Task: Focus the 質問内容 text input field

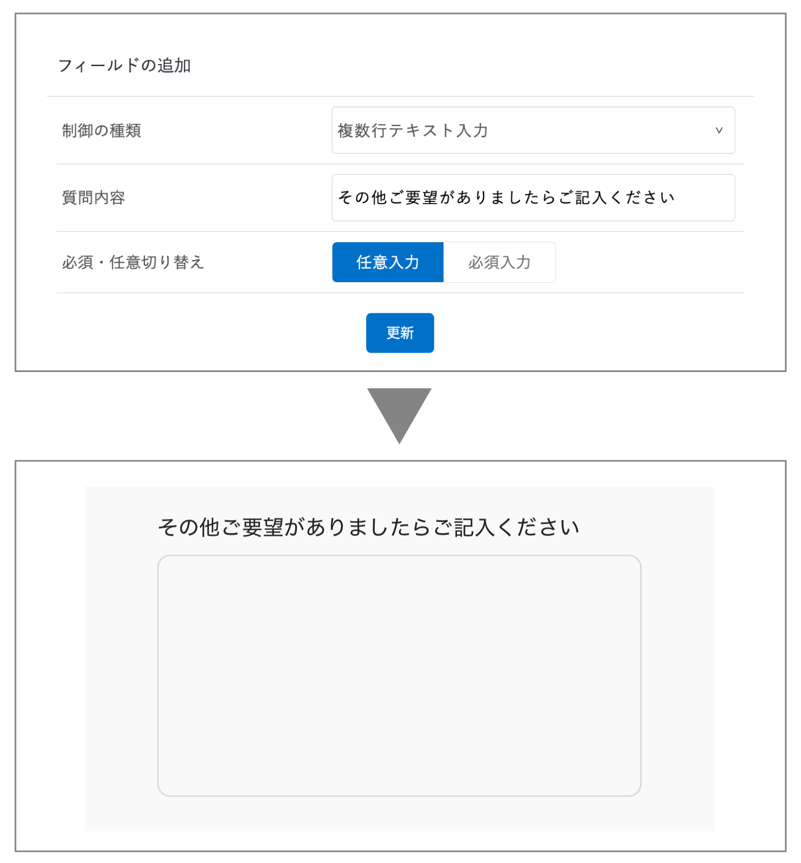Action: (533, 198)
